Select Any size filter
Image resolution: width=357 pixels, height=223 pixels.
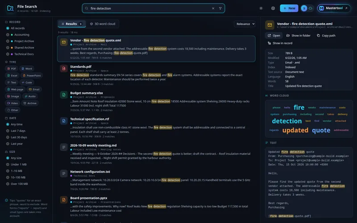(14, 158)
